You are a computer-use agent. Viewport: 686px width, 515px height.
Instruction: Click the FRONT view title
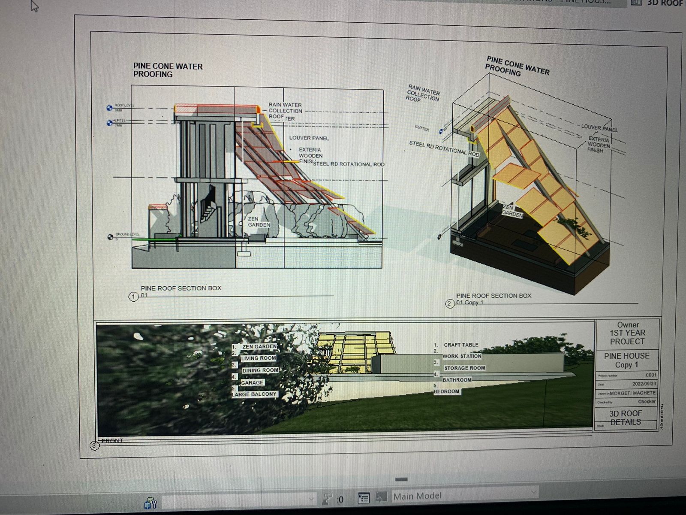point(112,441)
